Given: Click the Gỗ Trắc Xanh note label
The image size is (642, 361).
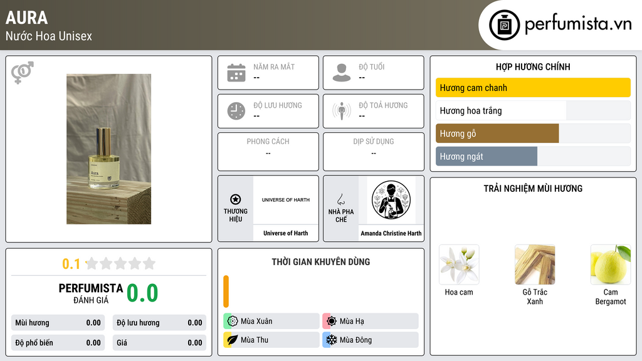Looking at the screenshot, I should click(x=535, y=296).
